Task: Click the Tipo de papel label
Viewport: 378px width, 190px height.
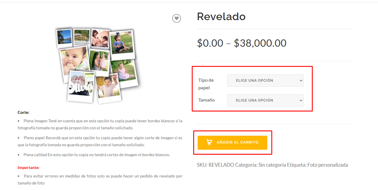Action: click(x=206, y=84)
